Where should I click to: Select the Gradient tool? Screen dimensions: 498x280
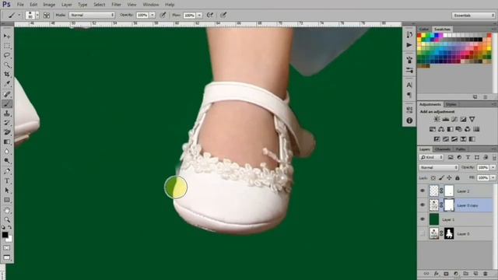(x=7, y=142)
